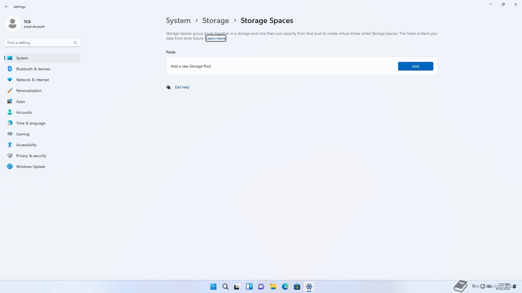The image size is (522, 293).
Task: Navigate to Apps settings
Action: (42, 101)
